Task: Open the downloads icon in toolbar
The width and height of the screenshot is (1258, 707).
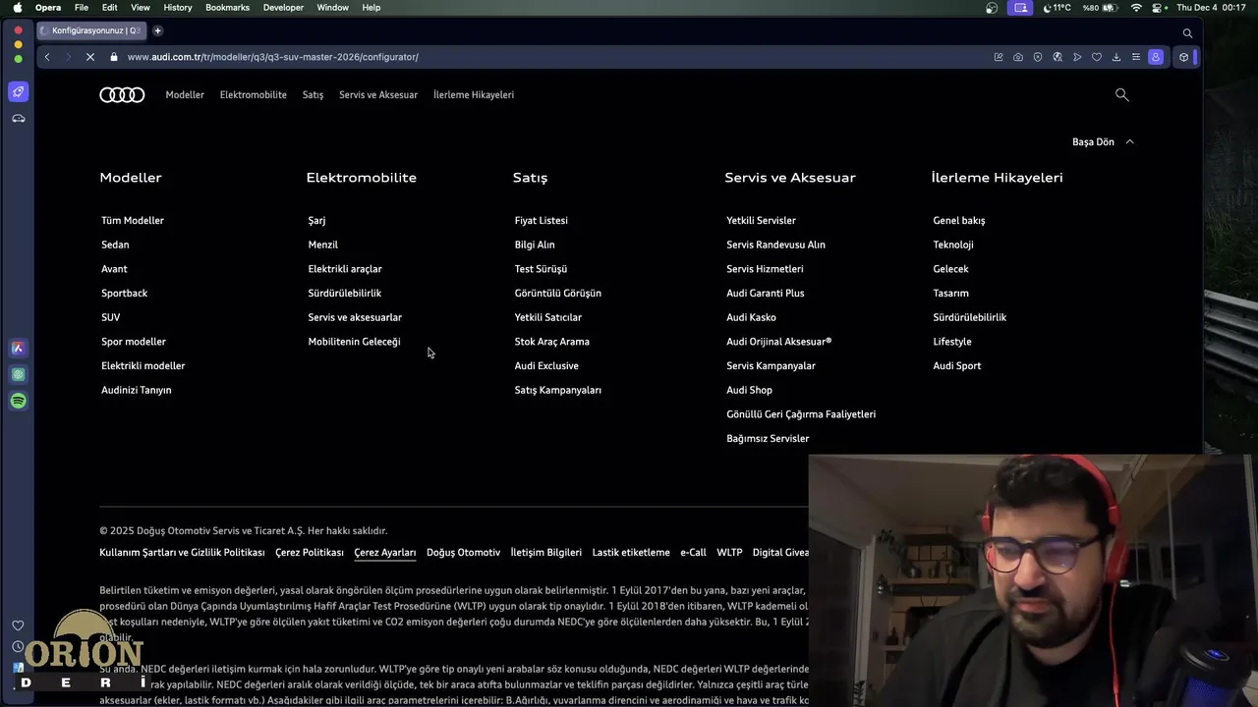Action: [x=1116, y=57]
